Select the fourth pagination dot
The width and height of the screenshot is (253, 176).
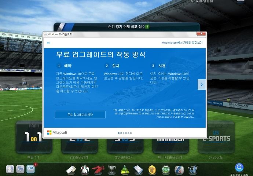point(126,133)
